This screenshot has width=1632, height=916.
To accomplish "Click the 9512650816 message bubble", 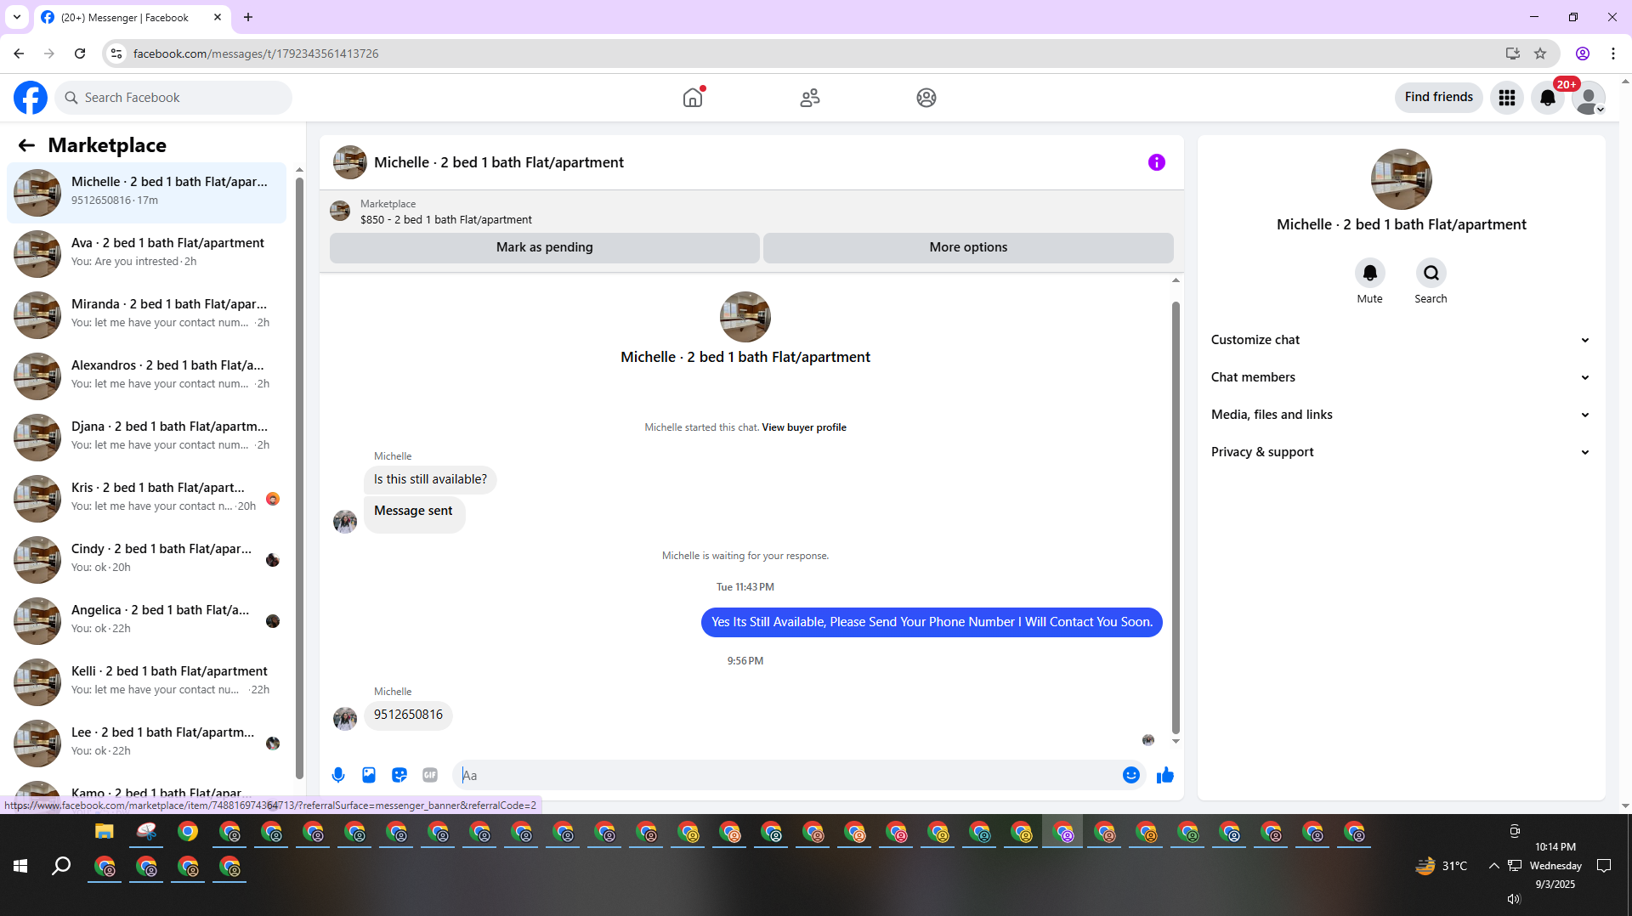I will [408, 715].
